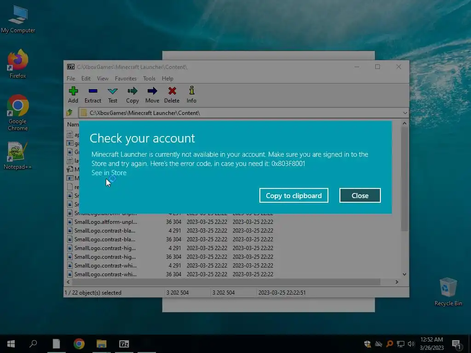The image size is (471, 353).
Task: Select SmallLogo.contrast-bla... row sized 36 304
Action: pos(170,239)
